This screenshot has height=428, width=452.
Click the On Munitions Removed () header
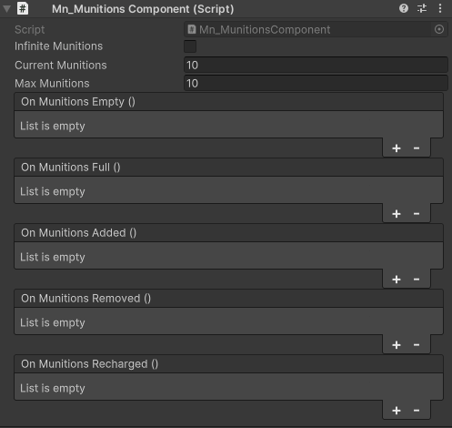[228, 299]
